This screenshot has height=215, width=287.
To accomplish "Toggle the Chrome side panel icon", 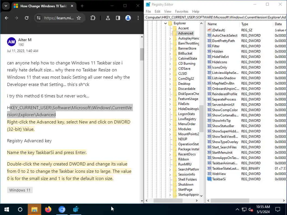I will (118, 18).
